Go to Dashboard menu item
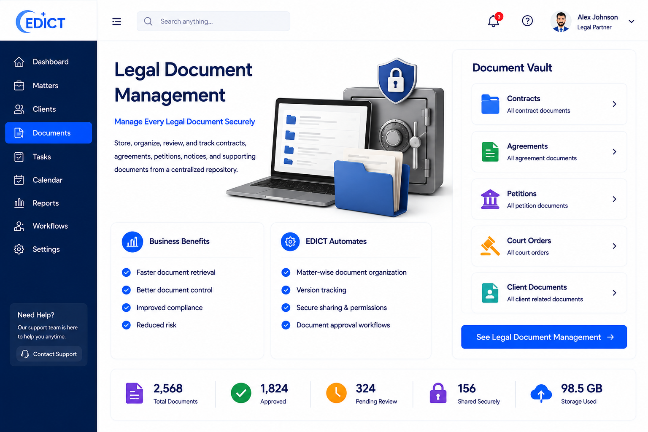648x432 pixels. pos(49,62)
